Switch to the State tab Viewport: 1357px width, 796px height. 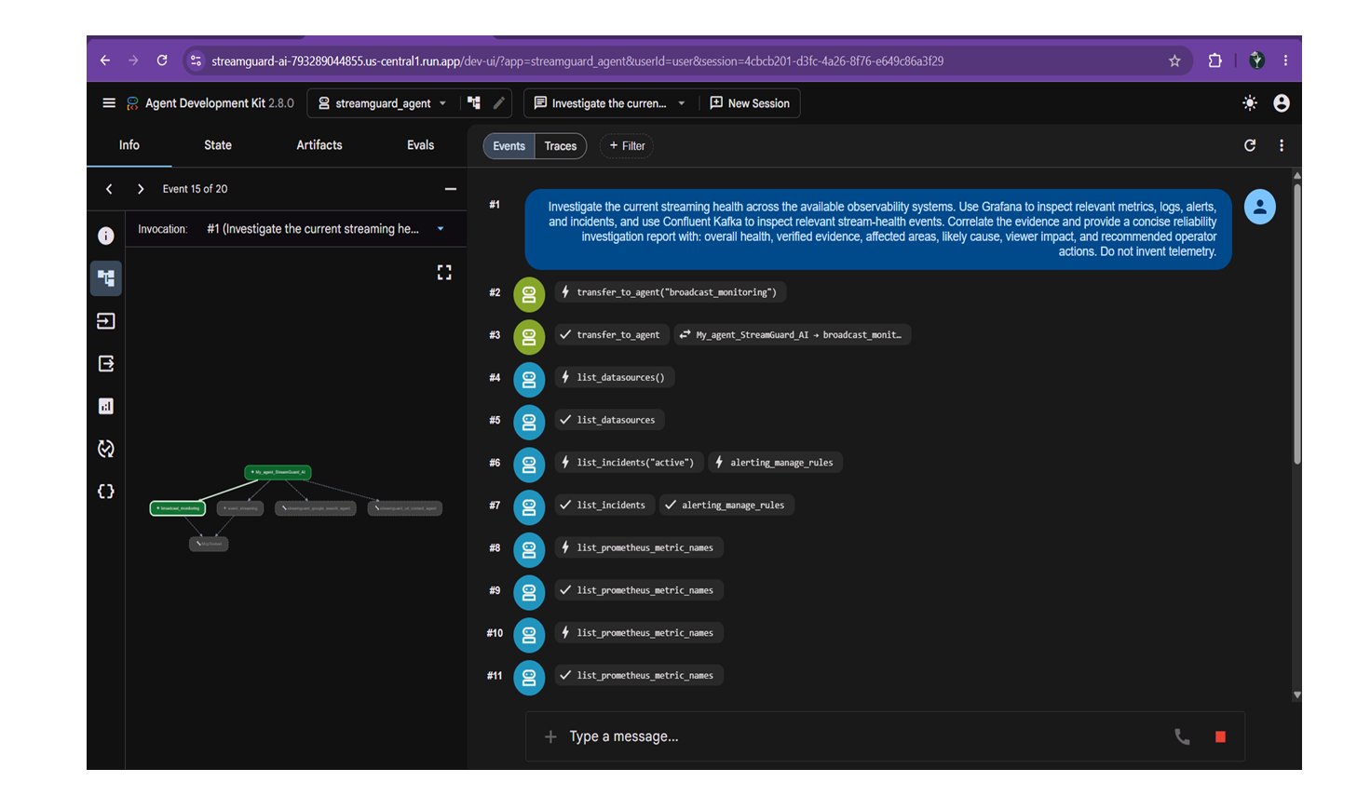click(x=218, y=145)
